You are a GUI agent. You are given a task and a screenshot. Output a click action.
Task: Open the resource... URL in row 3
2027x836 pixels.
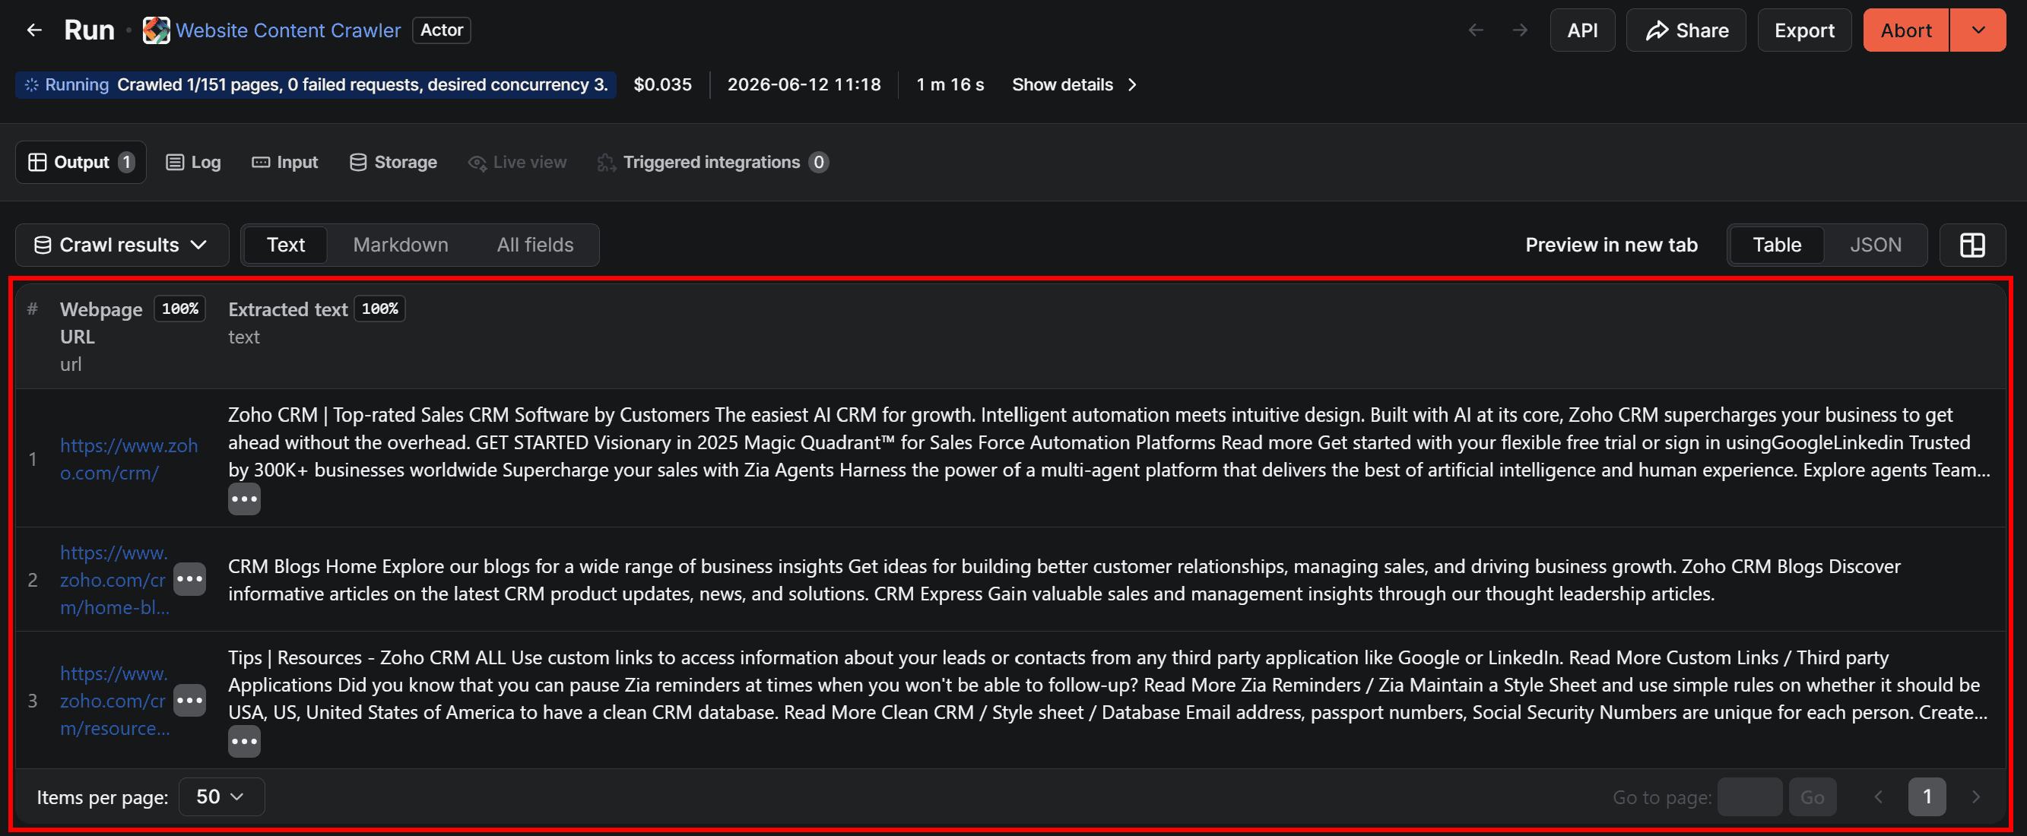tap(115, 701)
